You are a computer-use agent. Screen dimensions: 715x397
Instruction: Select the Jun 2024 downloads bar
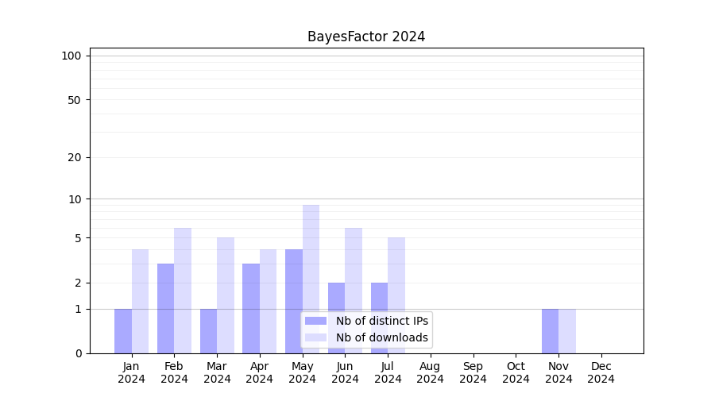(x=354, y=291)
